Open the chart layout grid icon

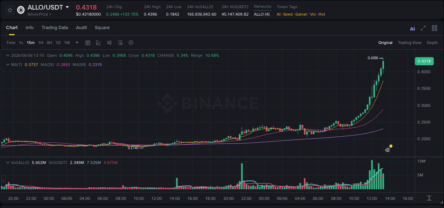tap(434, 28)
